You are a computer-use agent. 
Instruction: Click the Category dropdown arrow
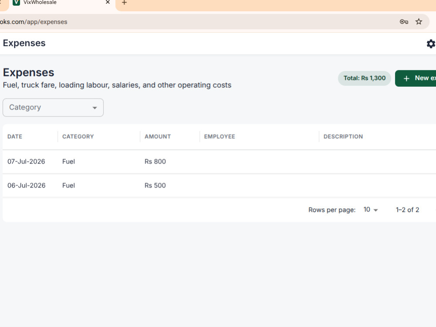pos(95,108)
